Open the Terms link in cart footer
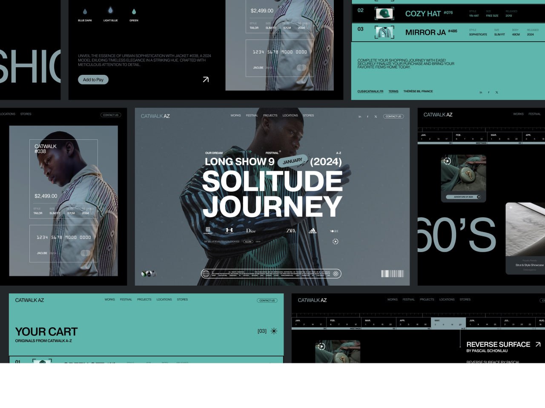The width and height of the screenshot is (545, 408). [x=393, y=91]
